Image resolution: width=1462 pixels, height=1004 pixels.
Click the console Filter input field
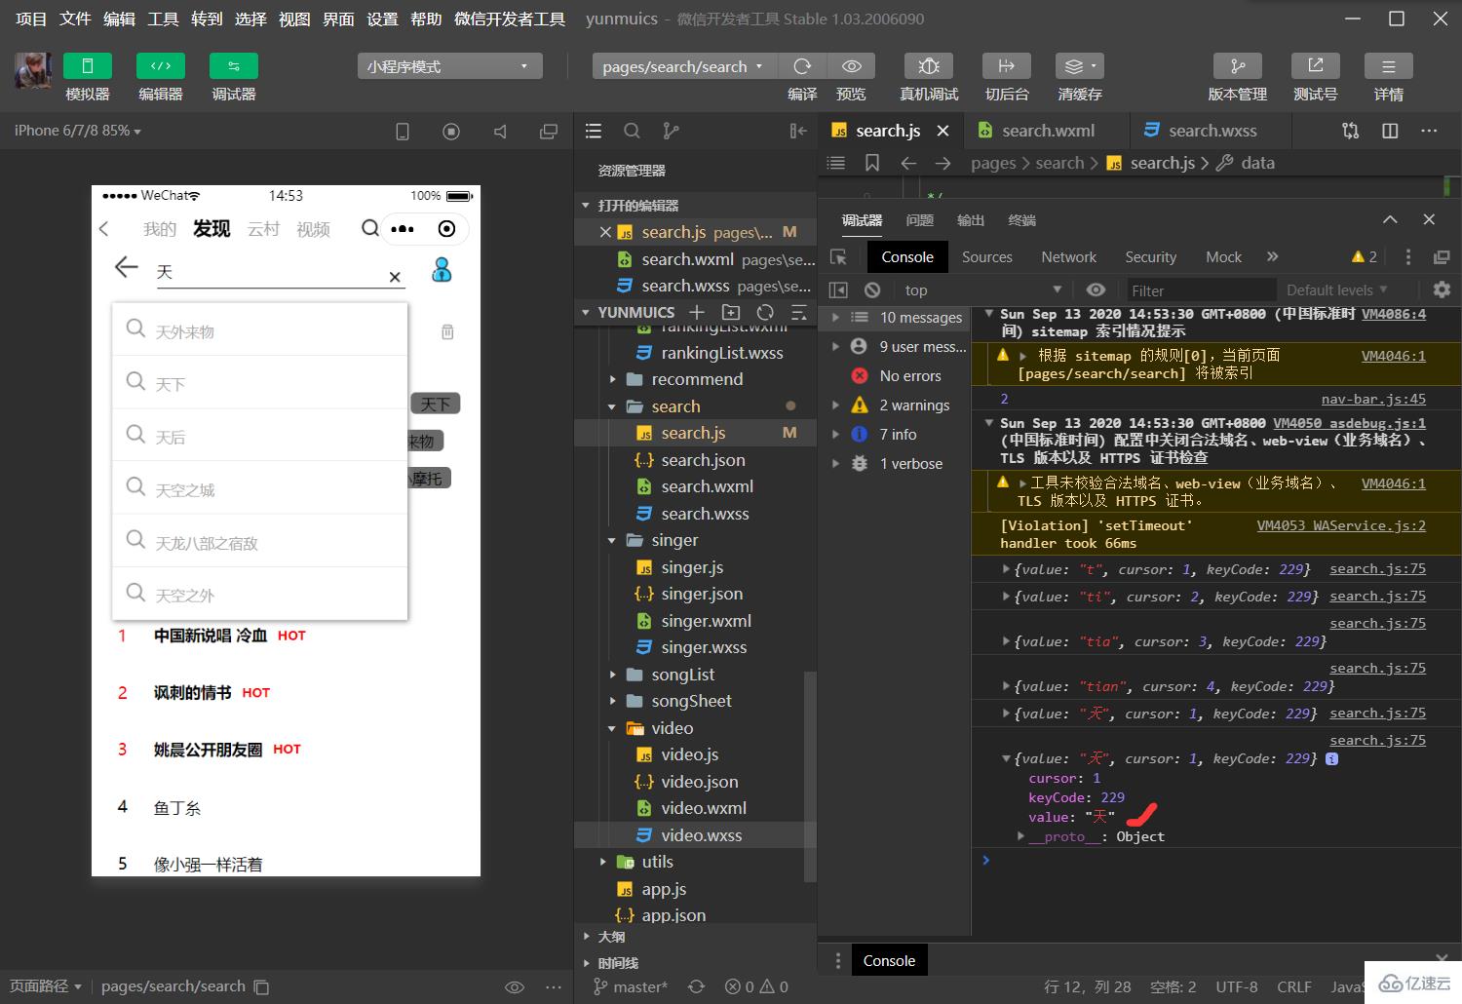coord(1201,290)
